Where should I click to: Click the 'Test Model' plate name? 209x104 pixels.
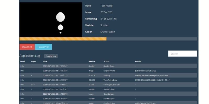(106, 6)
